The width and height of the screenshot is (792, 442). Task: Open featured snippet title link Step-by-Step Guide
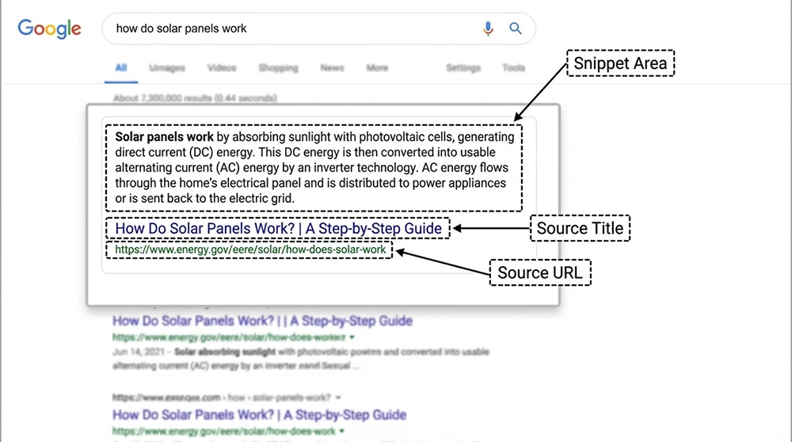click(x=278, y=228)
